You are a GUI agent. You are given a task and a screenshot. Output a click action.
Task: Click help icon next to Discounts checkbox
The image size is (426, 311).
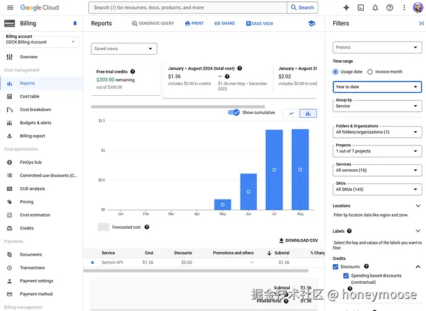[x=366, y=266]
